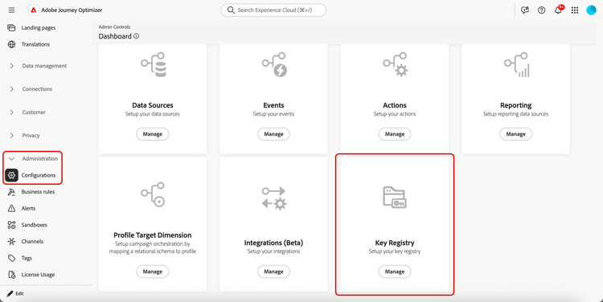Open Channels in the sidebar
Image resolution: width=603 pixels, height=302 pixels.
tap(32, 241)
